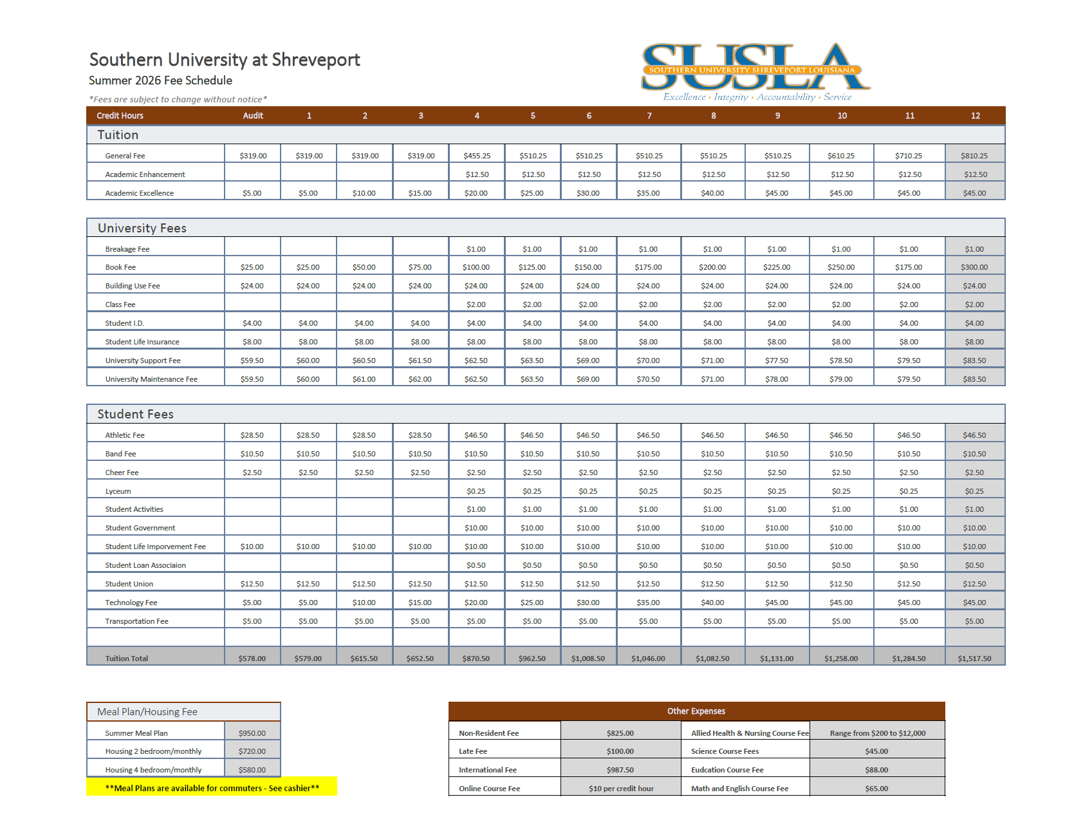Image resolution: width=1065 pixels, height=824 pixels.
Task: Click the 'Meal Plan/Housing Fee' heading
Action: point(147,712)
